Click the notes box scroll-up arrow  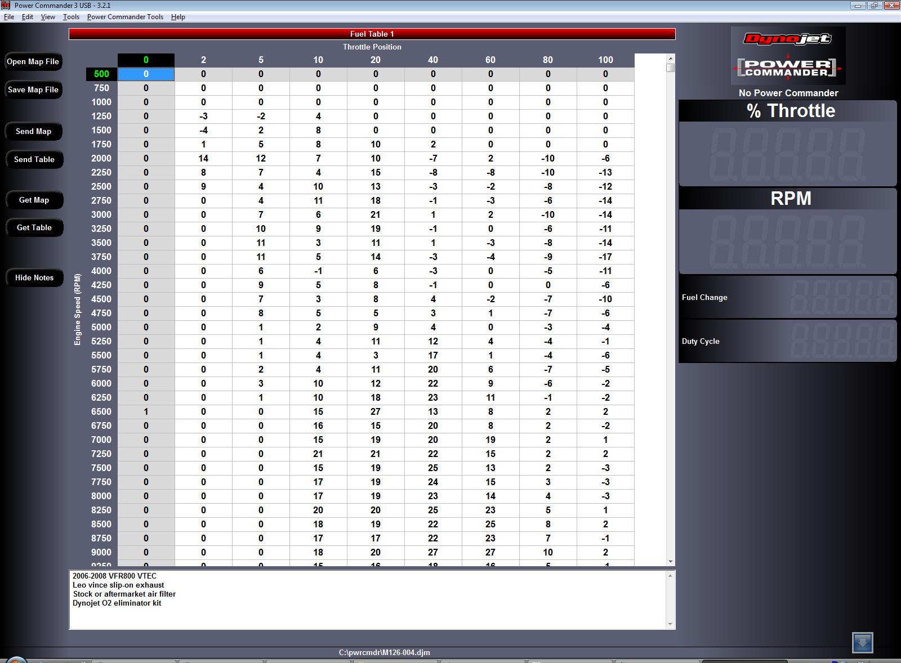click(x=670, y=576)
